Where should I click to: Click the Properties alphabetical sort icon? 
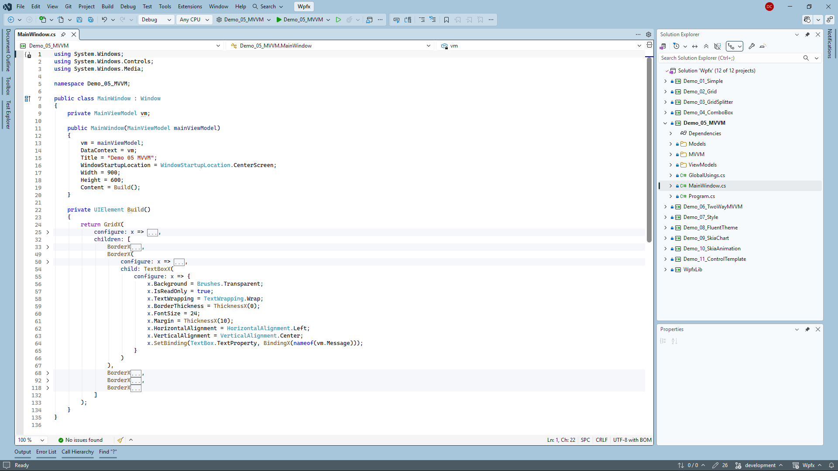[x=674, y=341]
